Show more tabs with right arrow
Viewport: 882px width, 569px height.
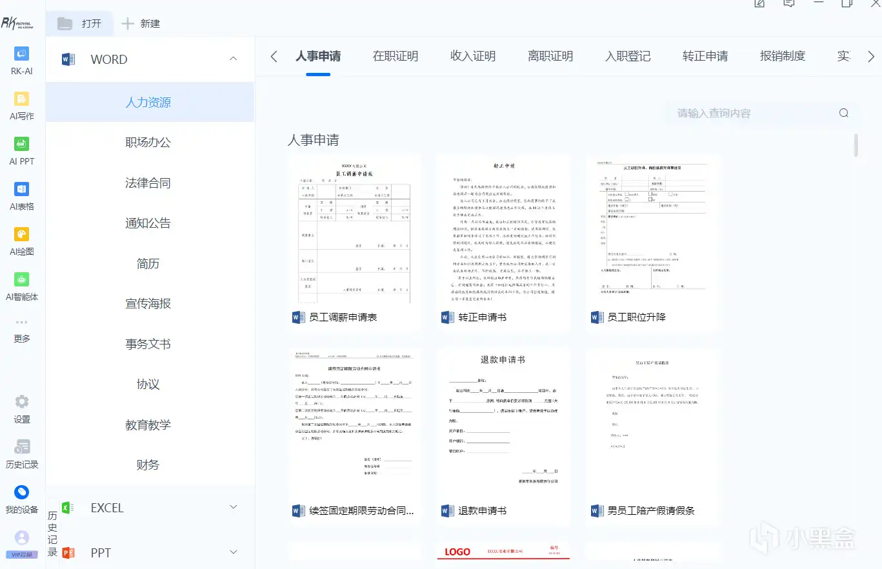tap(871, 57)
